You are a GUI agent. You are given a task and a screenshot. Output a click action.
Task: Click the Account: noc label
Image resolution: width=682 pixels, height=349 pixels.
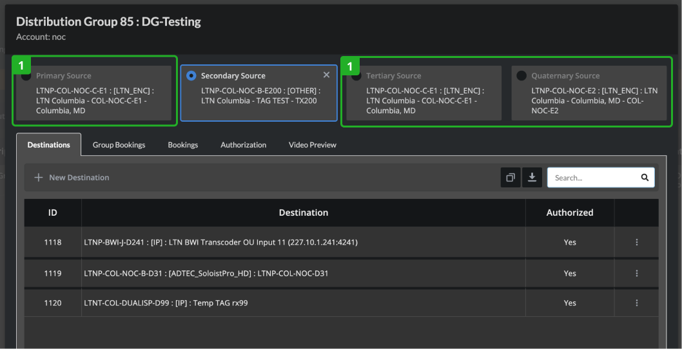pos(41,37)
